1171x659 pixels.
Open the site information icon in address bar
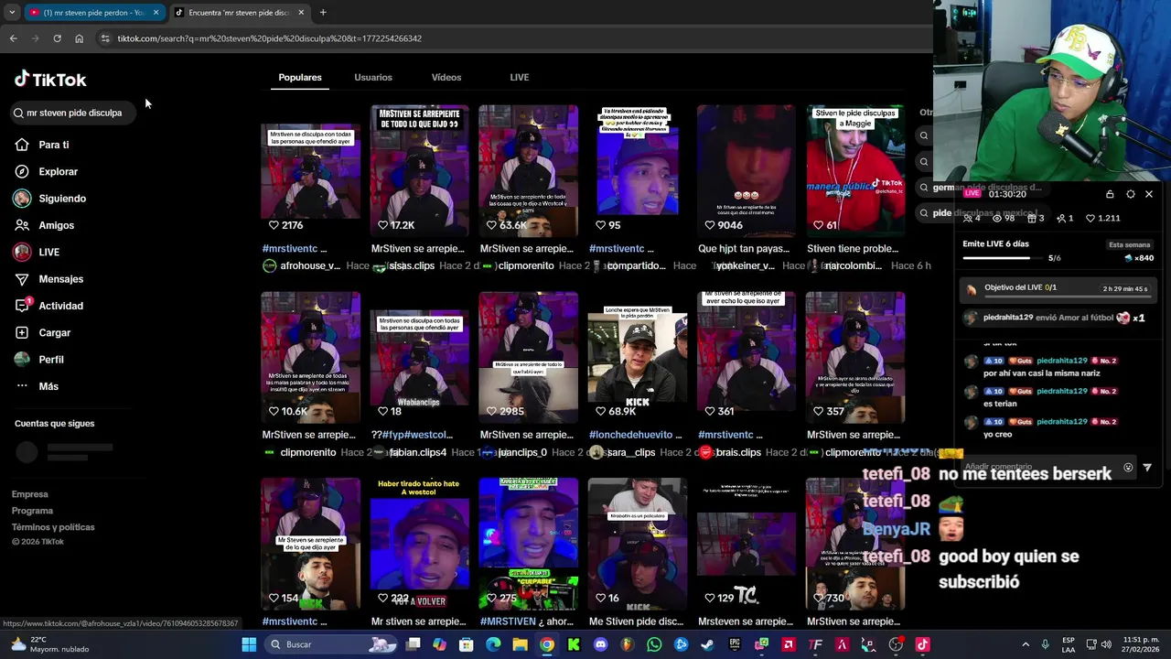click(x=105, y=38)
